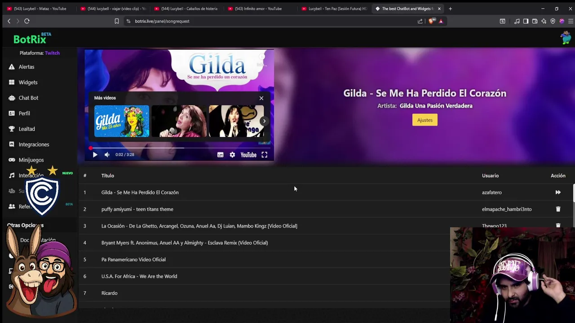Click the Chat Bot robot icon
Viewport: 575px width, 323px height.
(12, 98)
